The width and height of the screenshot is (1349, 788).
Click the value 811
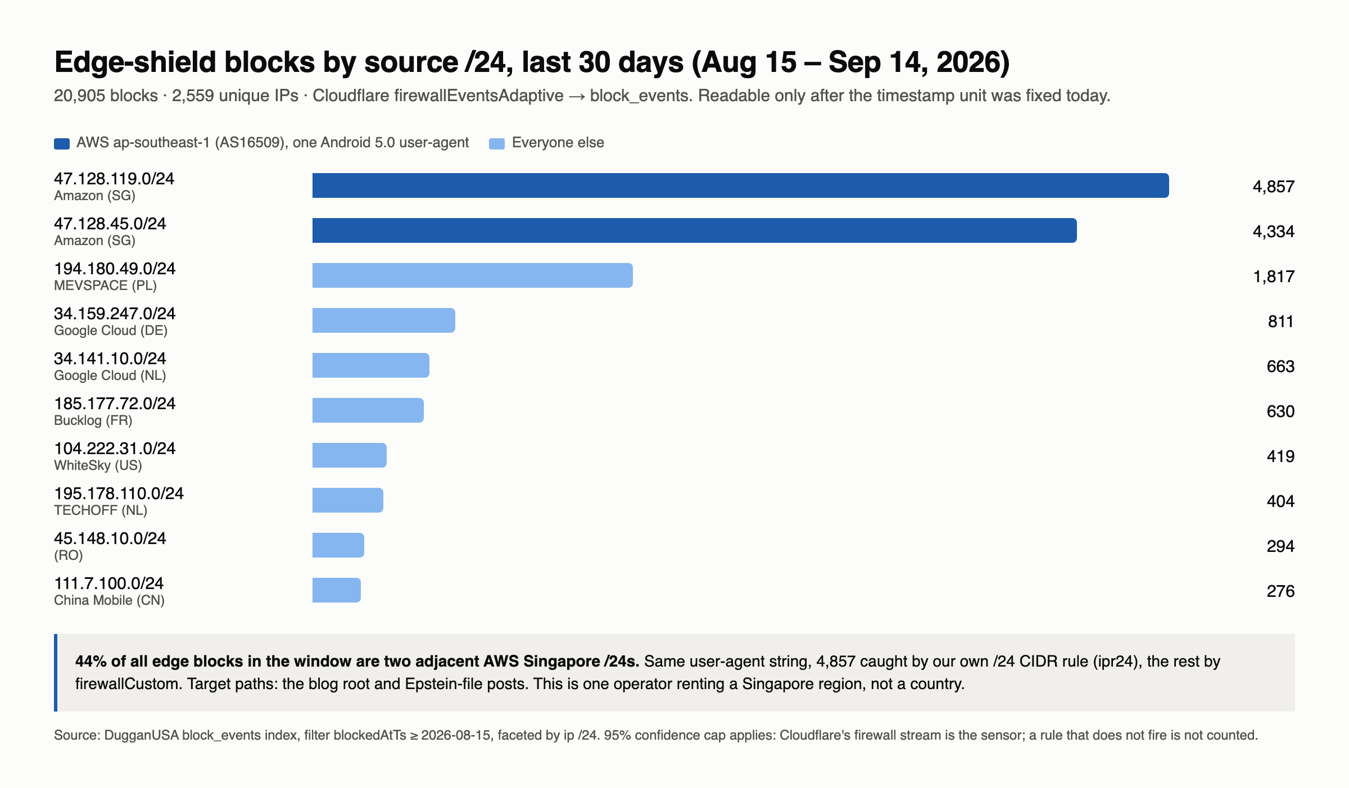coord(1281,321)
